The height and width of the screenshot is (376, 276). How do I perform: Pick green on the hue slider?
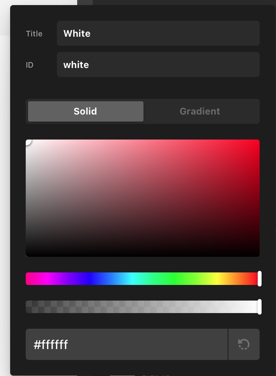point(175,279)
